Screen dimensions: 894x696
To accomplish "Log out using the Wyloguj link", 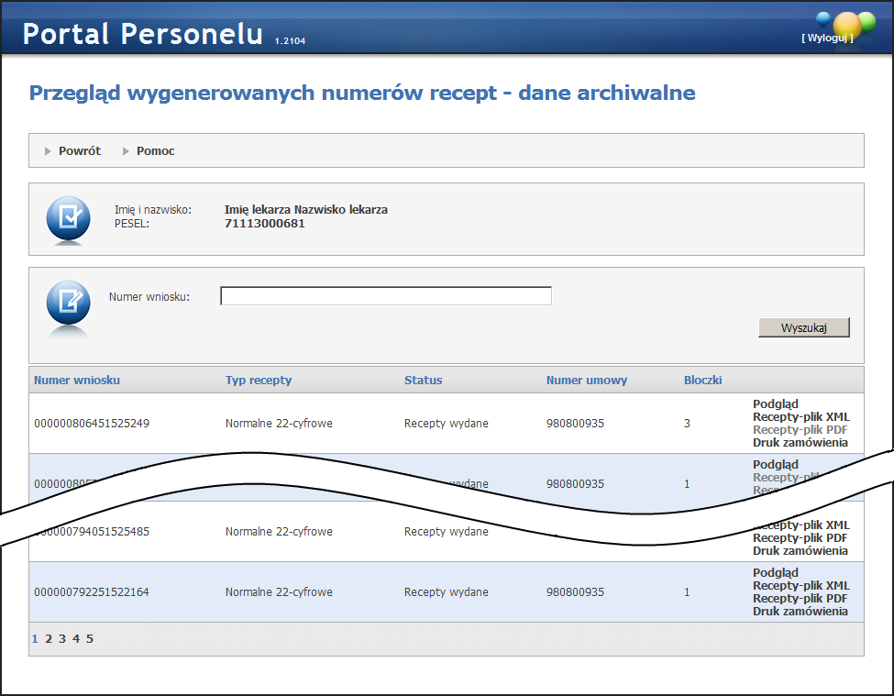I will 827,38.
